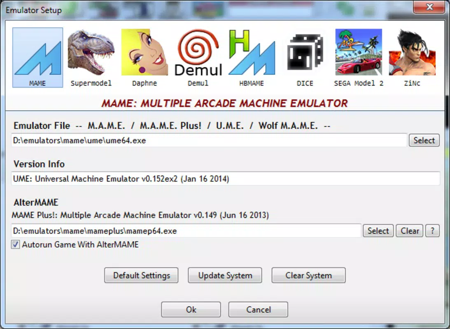Screen dimensions: 450x329
Task: Toggle Autorun Game With AlterMAME checkbox
Action: coord(16,244)
